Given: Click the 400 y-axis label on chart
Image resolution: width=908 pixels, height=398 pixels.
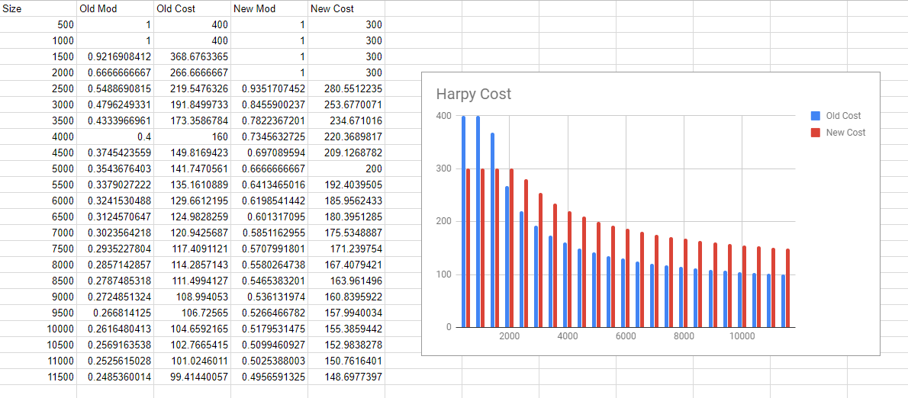Looking at the screenshot, I should point(443,116).
